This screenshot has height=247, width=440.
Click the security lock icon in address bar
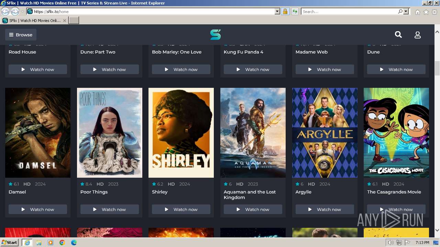pos(285,11)
